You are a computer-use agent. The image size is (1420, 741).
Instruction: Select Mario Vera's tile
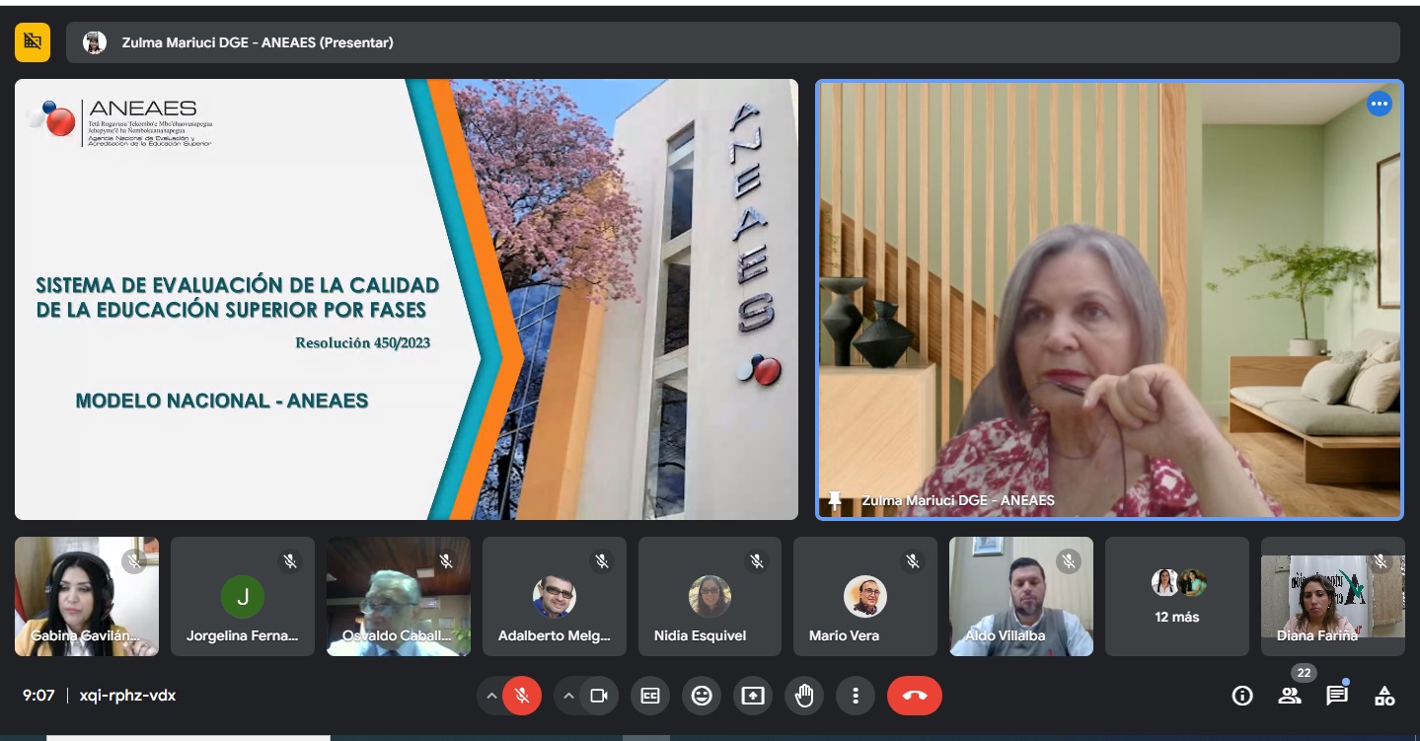coord(865,596)
